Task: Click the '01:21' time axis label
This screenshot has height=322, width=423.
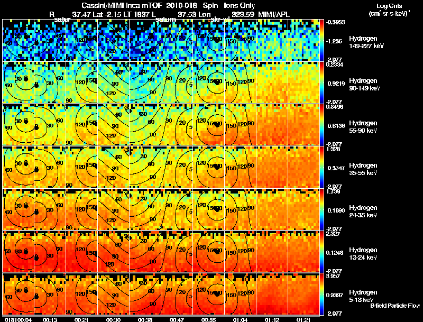Action: point(304,320)
